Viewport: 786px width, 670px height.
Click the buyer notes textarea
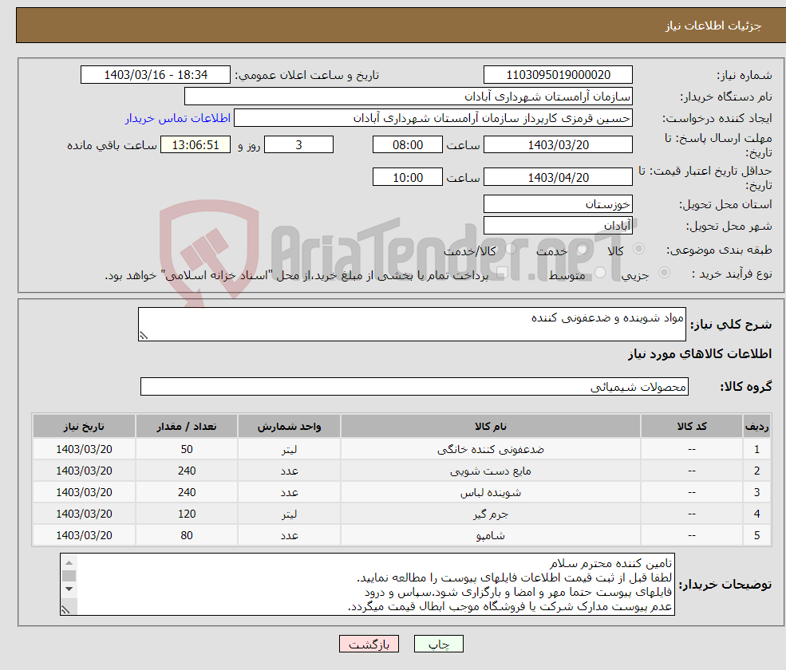pyautogui.click(x=367, y=585)
